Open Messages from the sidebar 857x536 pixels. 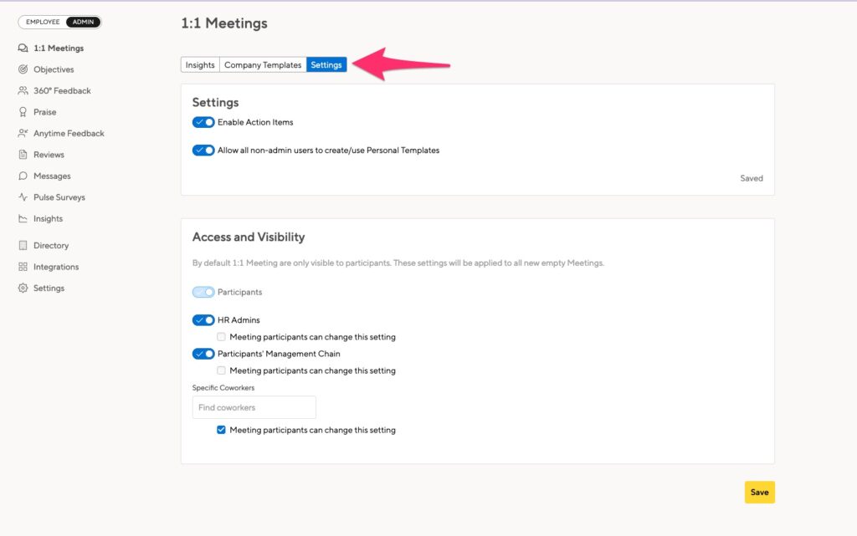pos(52,176)
